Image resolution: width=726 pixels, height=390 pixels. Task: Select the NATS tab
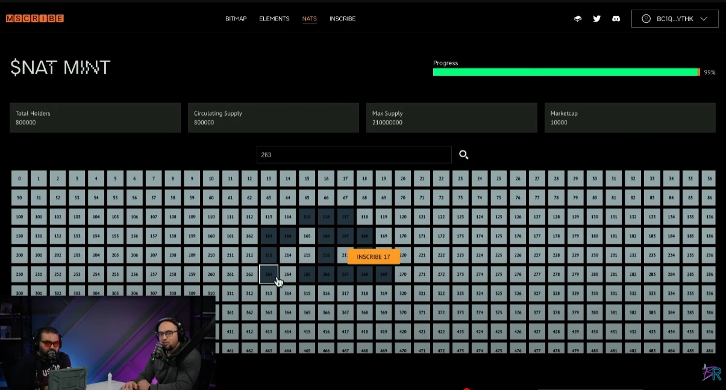click(x=309, y=19)
